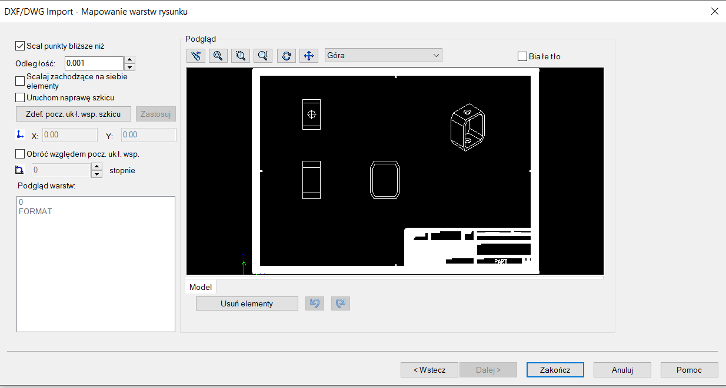Select the pan (move arrows) tool
The width and height of the screenshot is (726, 388).
pos(308,56)
